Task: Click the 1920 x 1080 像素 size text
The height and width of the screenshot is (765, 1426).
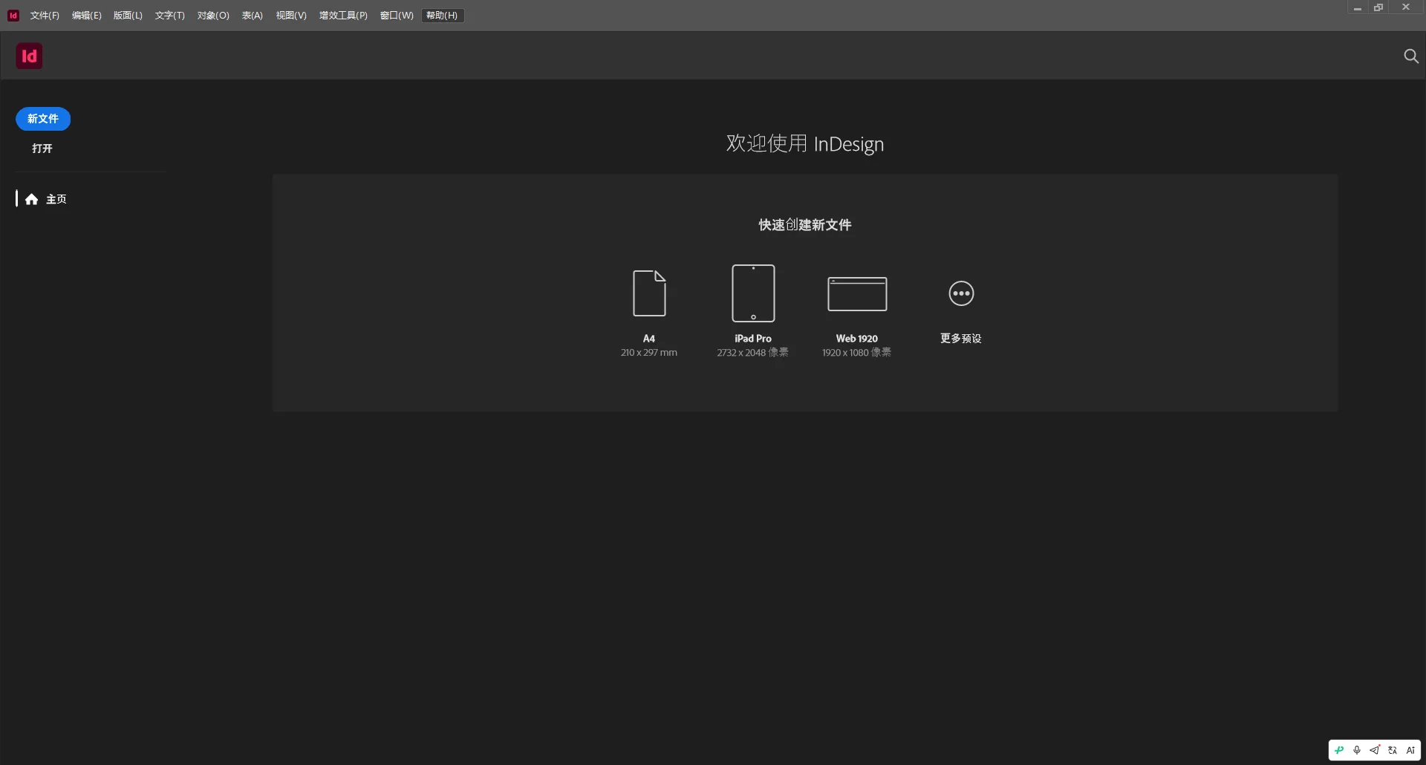Action: 857,353
